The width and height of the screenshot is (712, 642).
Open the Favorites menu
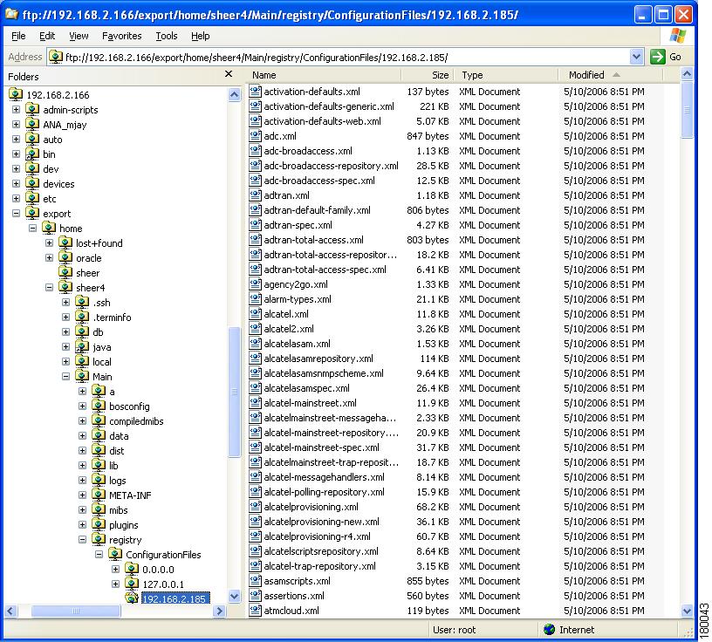pyautogui.click(x=121, y=36)
